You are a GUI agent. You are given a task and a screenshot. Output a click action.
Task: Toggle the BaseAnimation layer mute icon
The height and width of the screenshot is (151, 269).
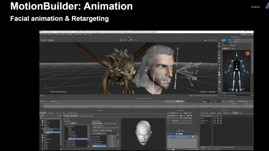click(x=195, y=137)
